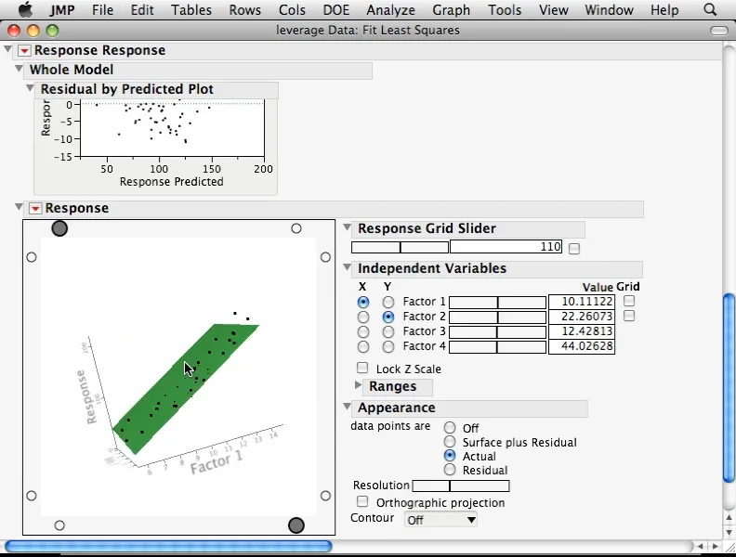Click the window resize grip corner

click(729, 546)
